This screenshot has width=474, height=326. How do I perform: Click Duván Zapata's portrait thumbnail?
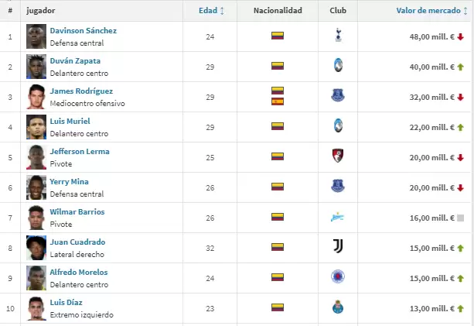(36, 66)
